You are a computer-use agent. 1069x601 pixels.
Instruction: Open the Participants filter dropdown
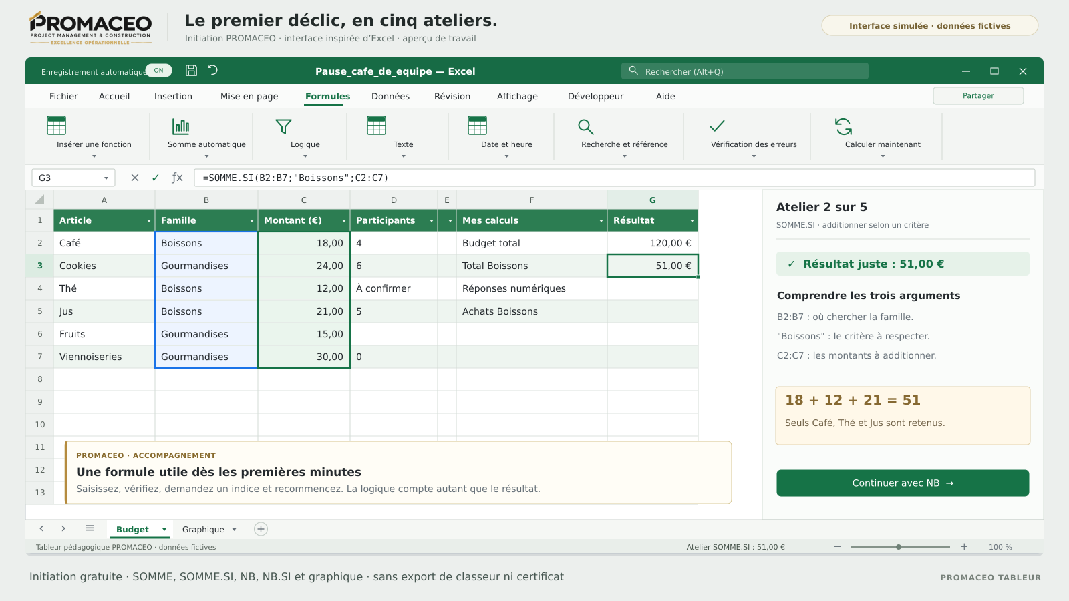tap(432, 221)
